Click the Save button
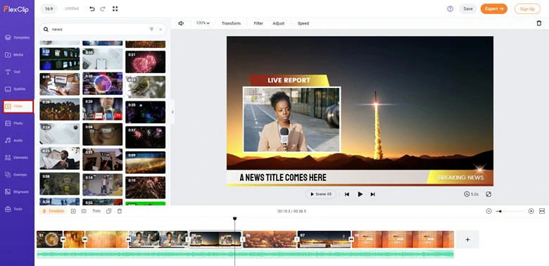This screenshot has width=549, height=266. coord(468,8)
